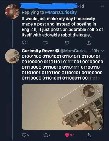Viewport: 109px width, 141px height.
Task: Share the Curiosity Rover selfie tweet
Action: [x=89, y=135]
